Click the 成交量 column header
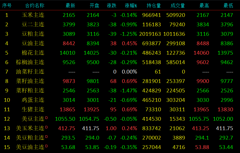Screen dimensions: 240x153 (178, 6)
